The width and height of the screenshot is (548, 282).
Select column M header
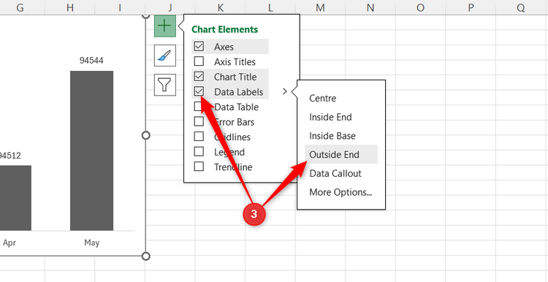(320, 7)
